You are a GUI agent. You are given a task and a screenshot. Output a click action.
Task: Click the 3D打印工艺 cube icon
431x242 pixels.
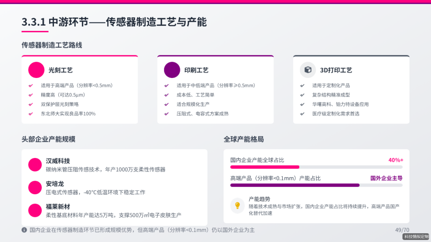307,70
